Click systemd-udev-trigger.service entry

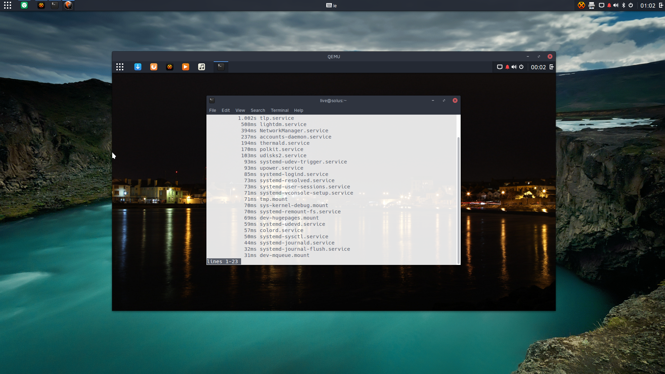coord(295,162)
